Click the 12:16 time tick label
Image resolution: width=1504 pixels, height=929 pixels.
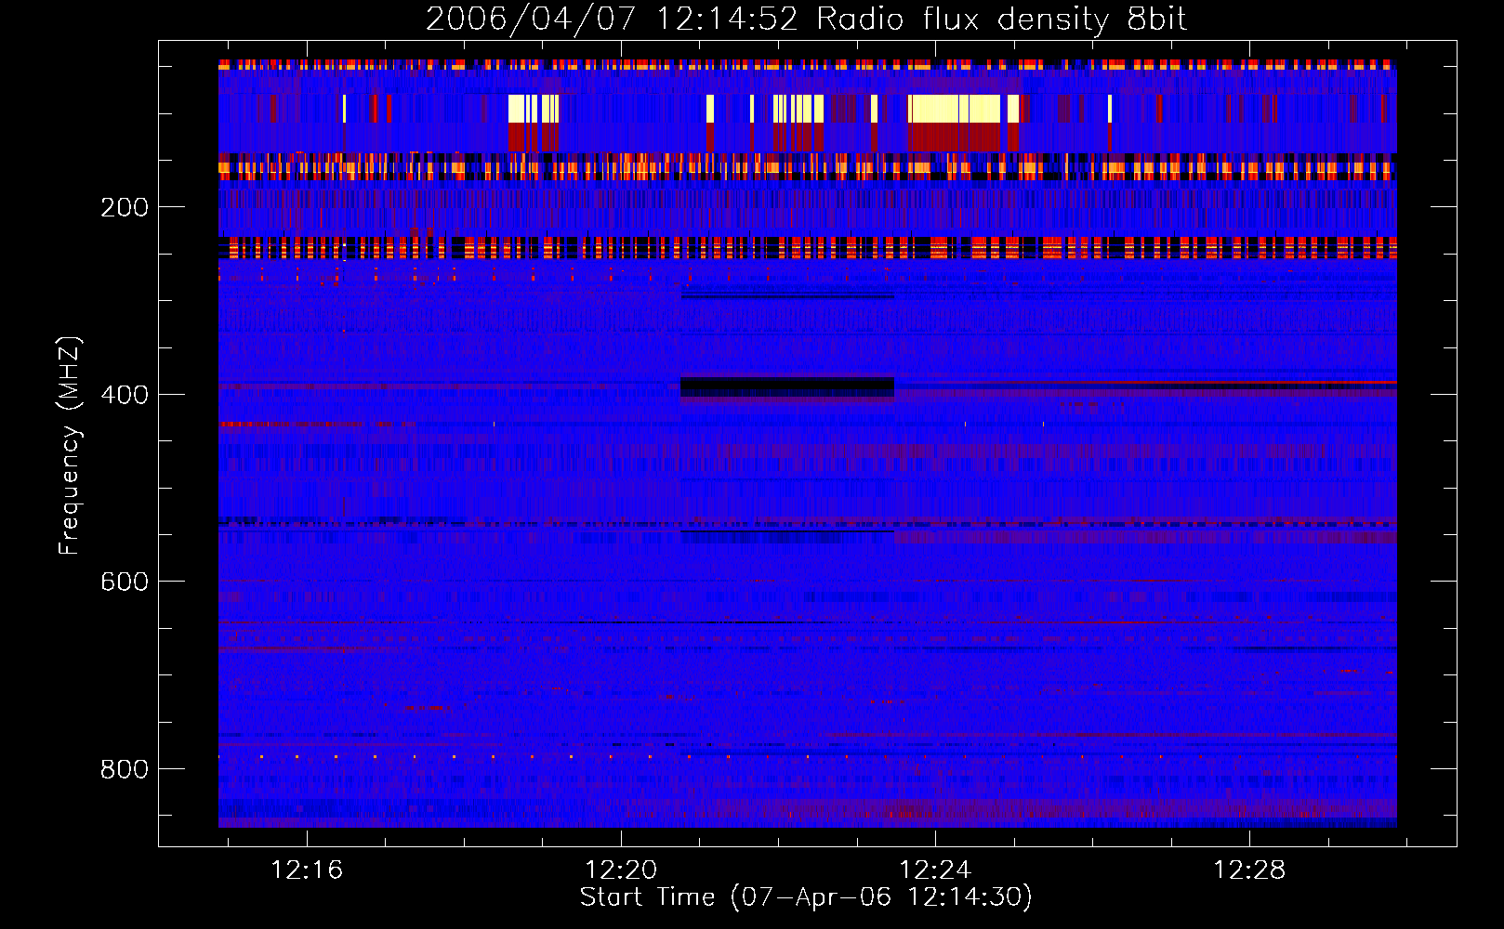307,870
